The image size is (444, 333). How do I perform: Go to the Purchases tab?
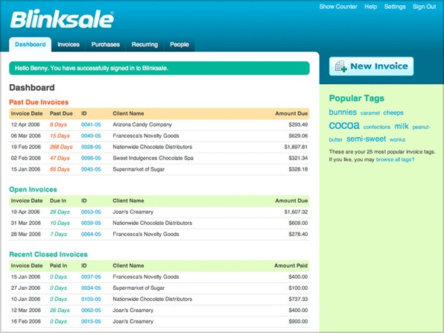coord(105,45)
